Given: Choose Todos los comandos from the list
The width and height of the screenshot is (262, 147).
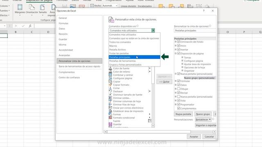Looking at the screenshot, I should point(134,42).
